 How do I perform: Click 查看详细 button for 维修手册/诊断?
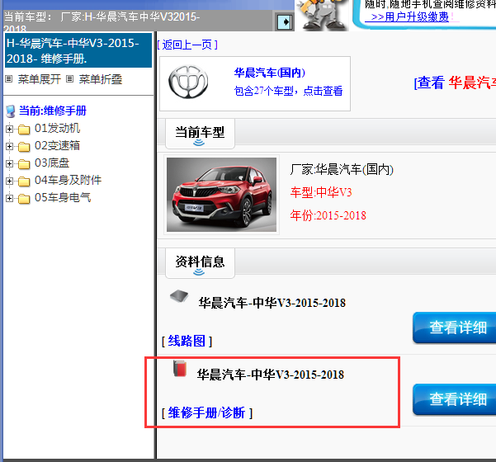click(455, 399)
